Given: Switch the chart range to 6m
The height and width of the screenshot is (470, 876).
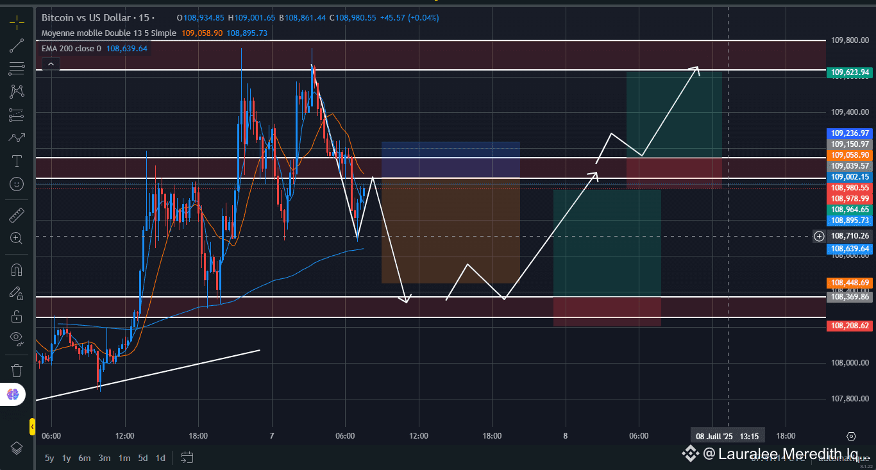Looking at the screenshot, I should tap(85, 458).
